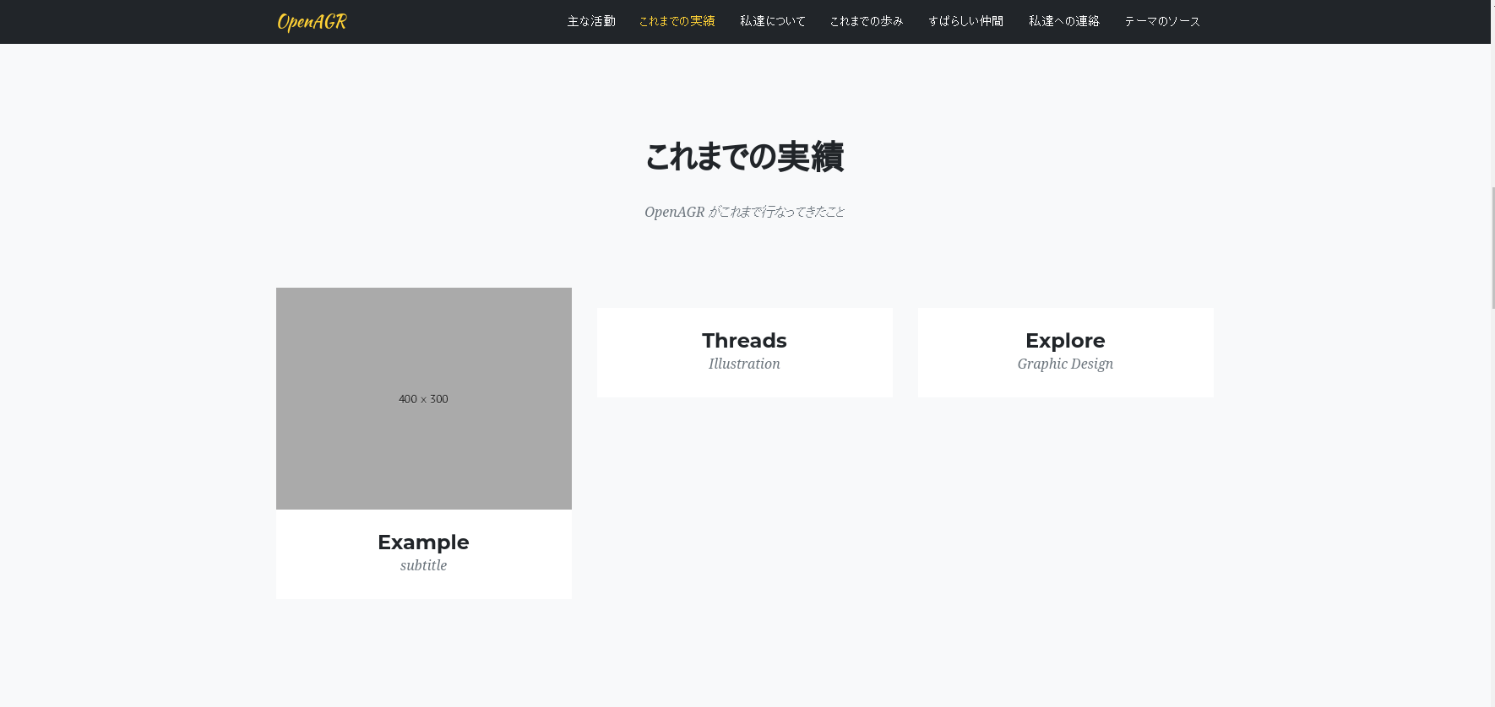Click the italic OpenAGR section description text
The height and width of the screenshot is (707, 1495).
tap(744, 212)
